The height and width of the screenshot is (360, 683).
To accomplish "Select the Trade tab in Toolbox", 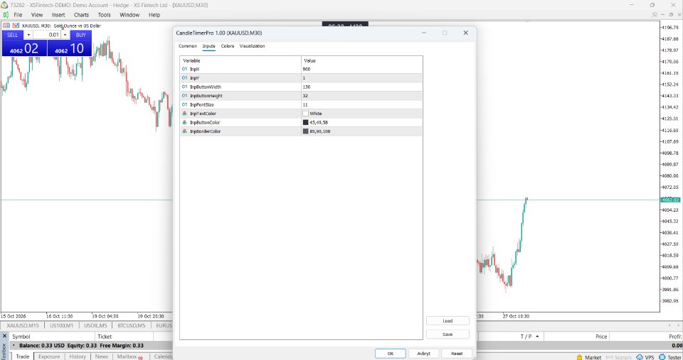I will [23, 356].
